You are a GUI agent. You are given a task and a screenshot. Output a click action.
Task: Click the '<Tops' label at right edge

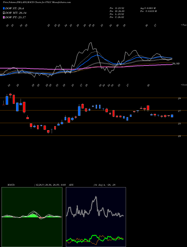click(184, 25)
